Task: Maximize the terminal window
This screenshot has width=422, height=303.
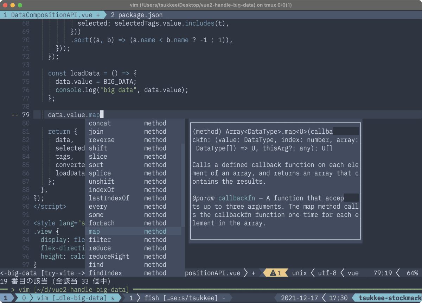Action: click(x=20, y=5)
